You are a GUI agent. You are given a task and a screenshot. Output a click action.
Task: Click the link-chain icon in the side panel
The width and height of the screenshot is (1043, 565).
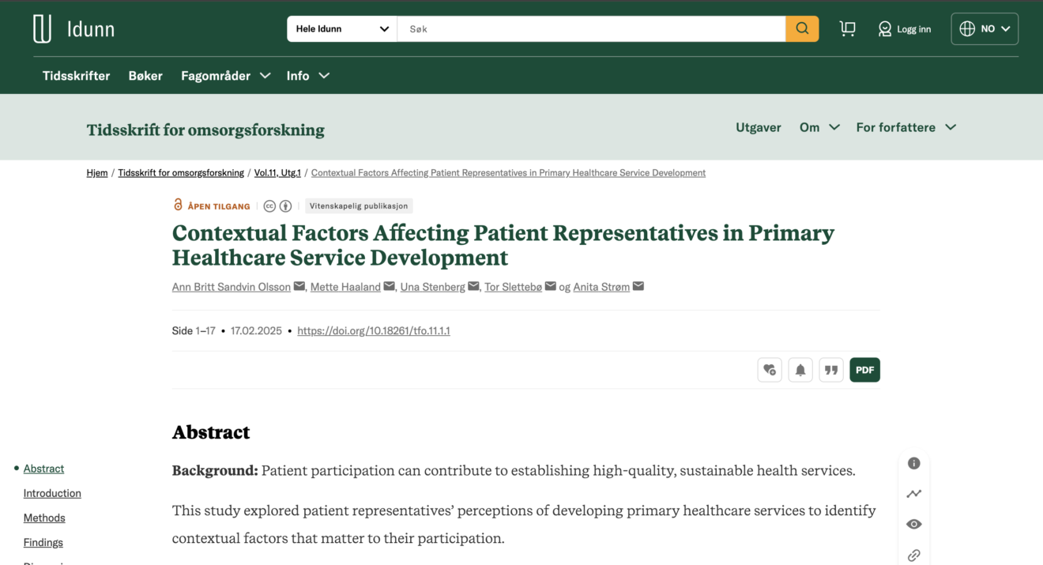tap(914, 556)
